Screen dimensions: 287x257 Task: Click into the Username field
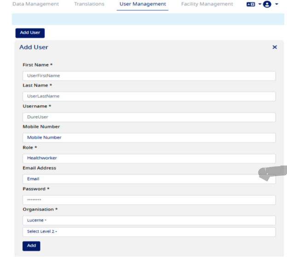(x=149, y=117)
